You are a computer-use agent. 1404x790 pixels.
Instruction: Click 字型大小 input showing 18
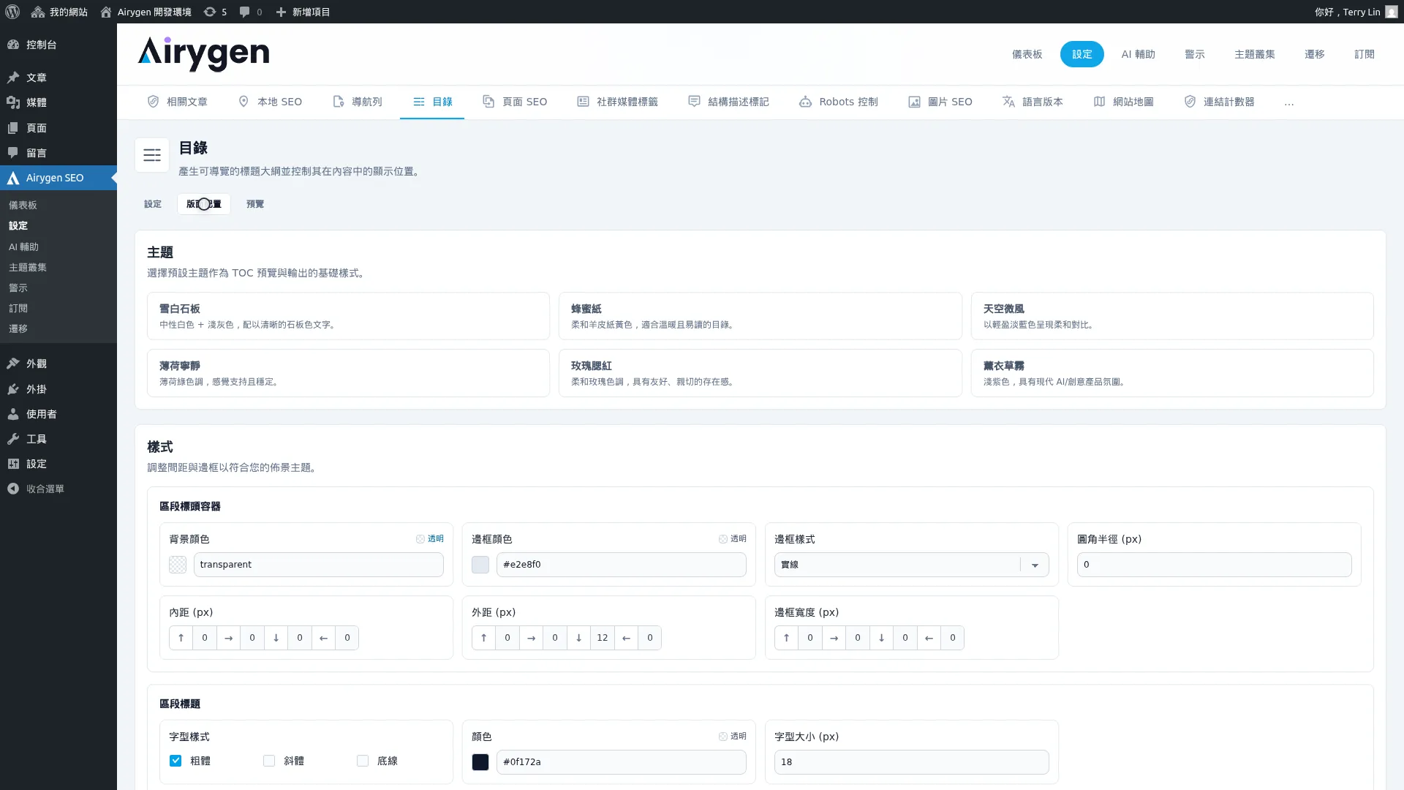pos(911,762)
